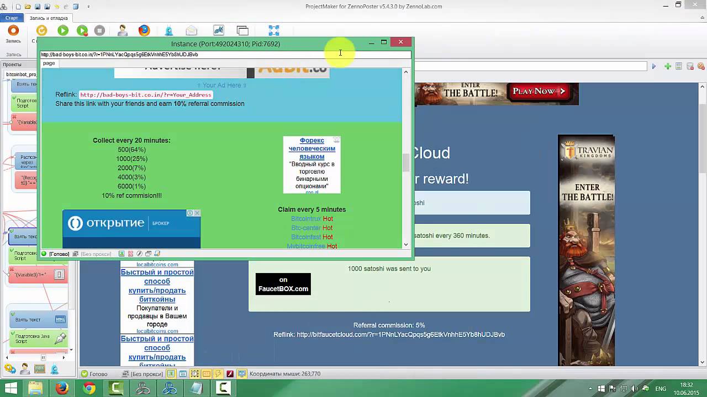The width and height of the screenshot is (707, 397).
Task: Open the first Быстрый и простой способ ad link
Action: [x=157, y=286]
